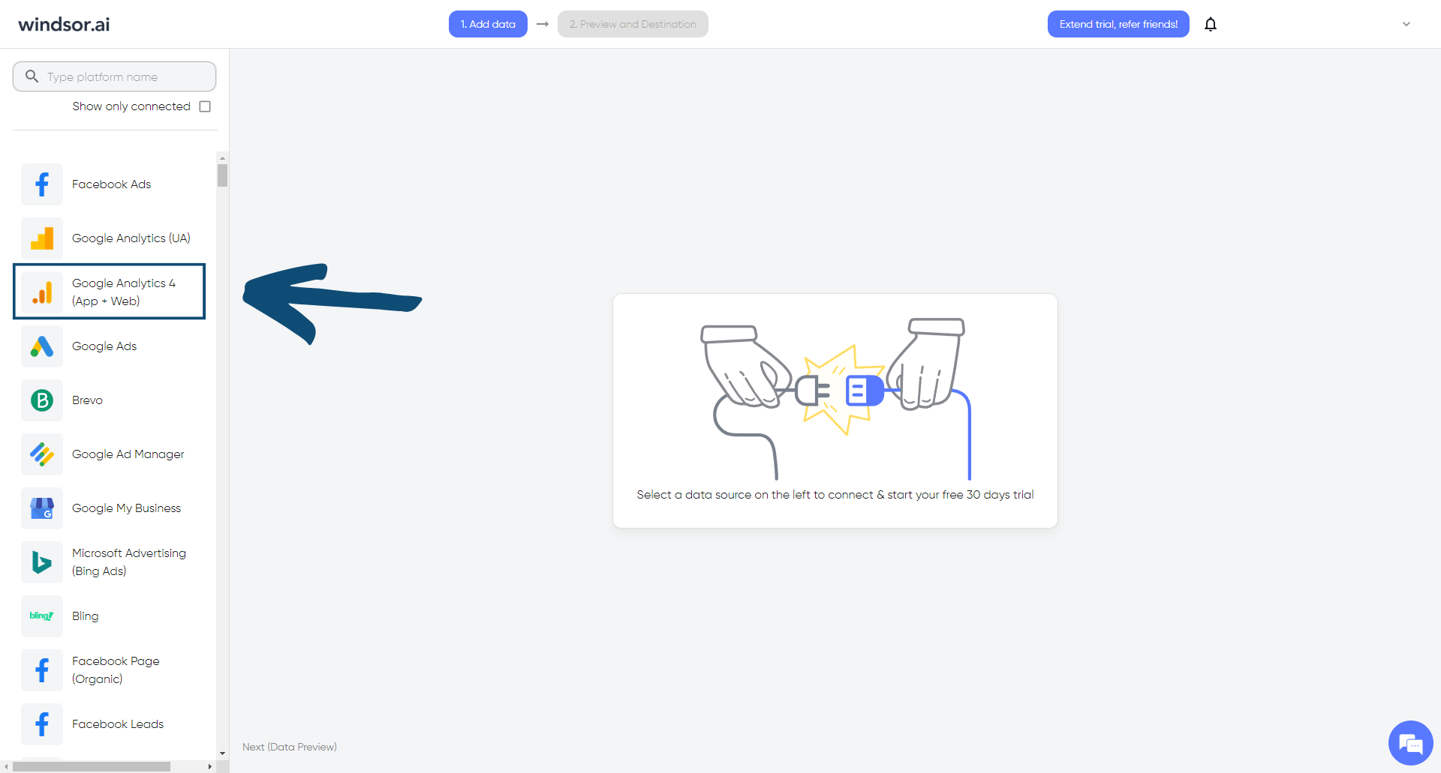Select Google Ads label text

point(104,346)
